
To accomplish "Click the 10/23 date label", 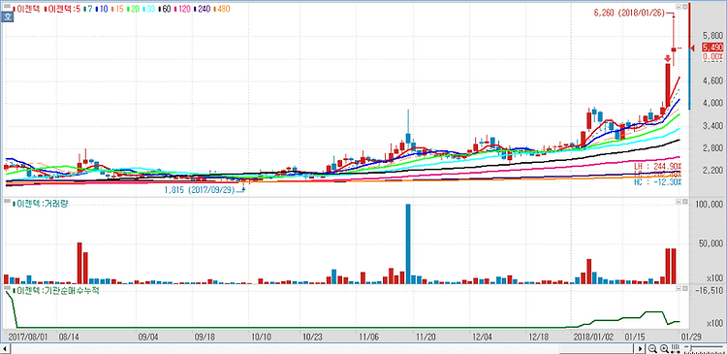I will (x=312, y=336).
